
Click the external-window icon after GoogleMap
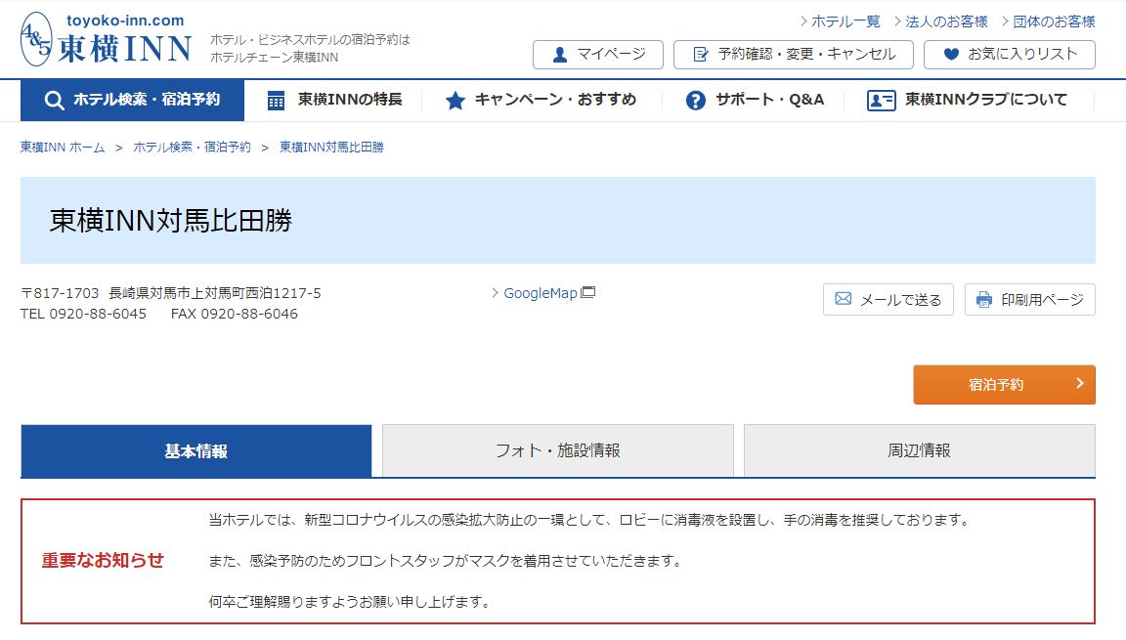pyautogui.click(x=588, y=292)
